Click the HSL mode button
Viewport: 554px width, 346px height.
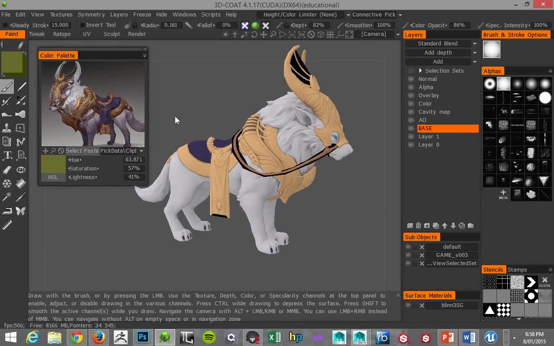53,177
